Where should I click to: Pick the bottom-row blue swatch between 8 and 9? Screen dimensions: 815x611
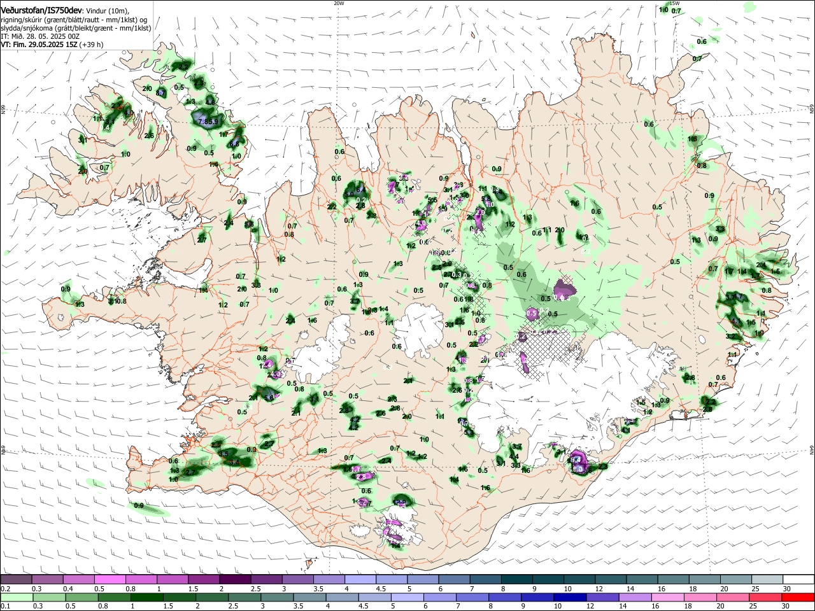(x=504, y=598)
